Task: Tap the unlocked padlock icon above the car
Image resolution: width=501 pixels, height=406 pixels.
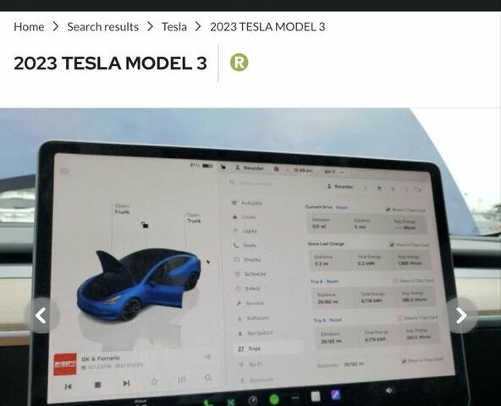Action: click(x=145, y=225)
